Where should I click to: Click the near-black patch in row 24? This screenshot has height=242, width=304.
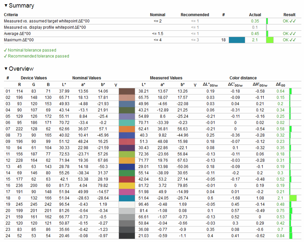pyautogui.click(x=127, y=236)
